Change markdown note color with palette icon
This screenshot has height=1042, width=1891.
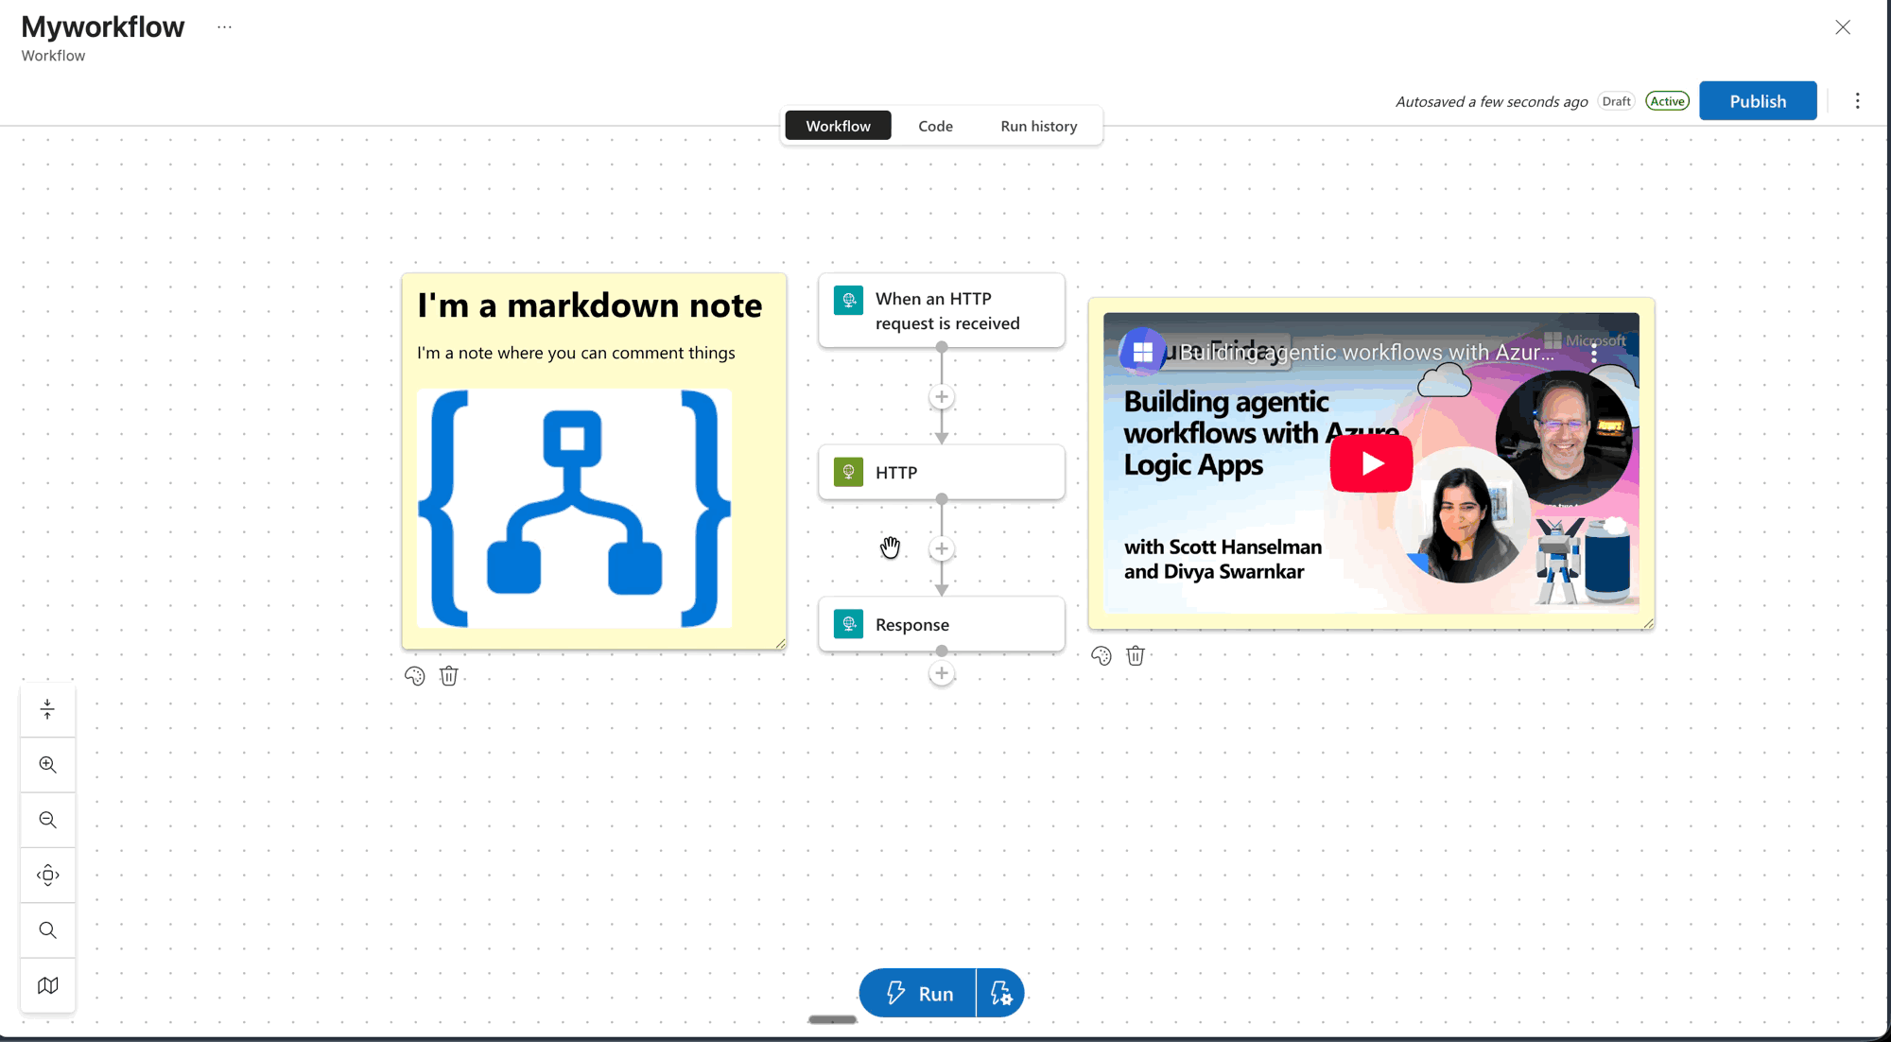tap(414, 676)
